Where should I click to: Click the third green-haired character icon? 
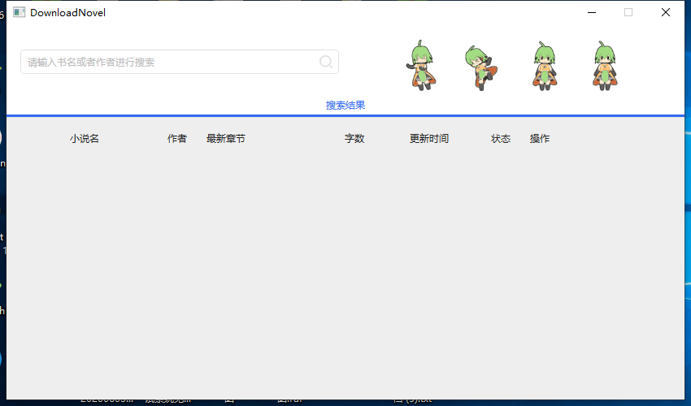click(x=545, y=66)
